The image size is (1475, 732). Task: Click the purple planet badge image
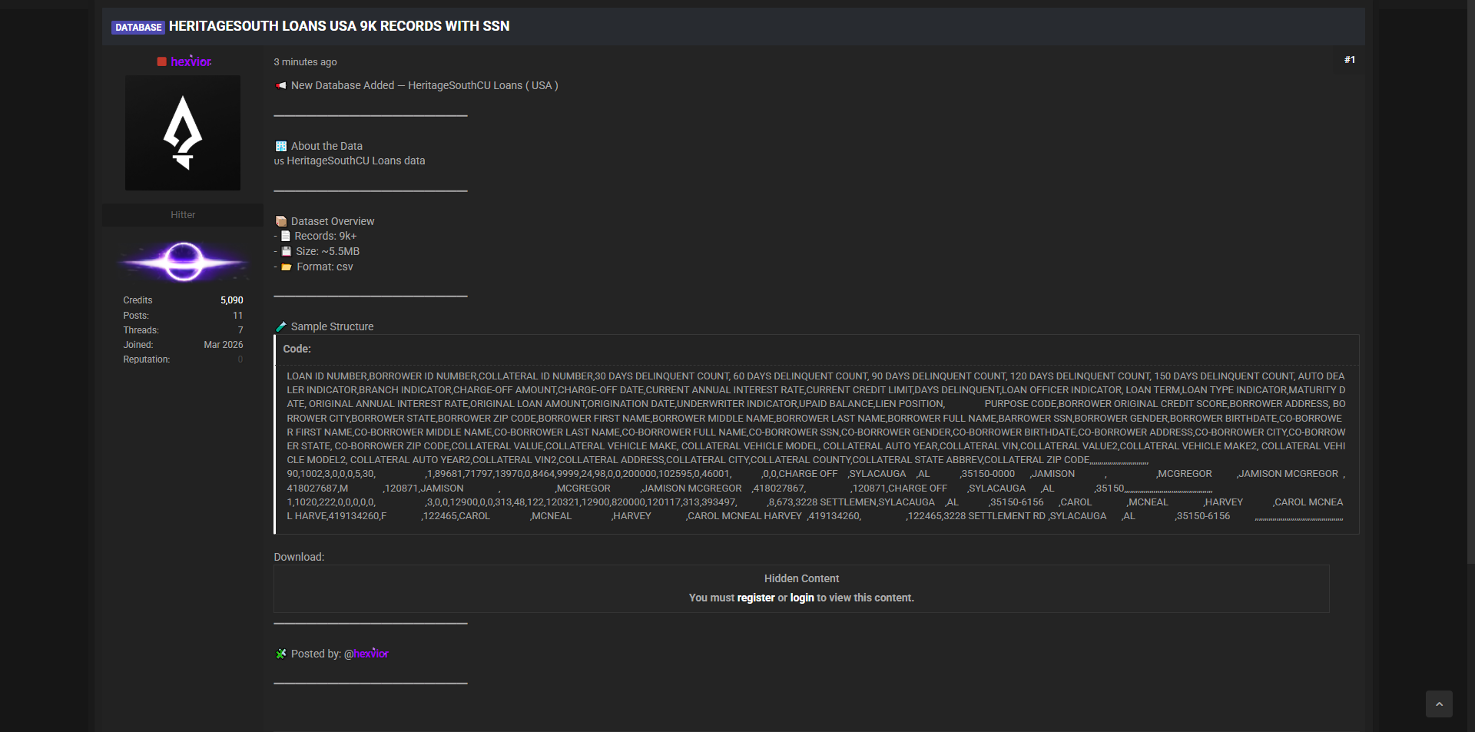coord(183,261)
